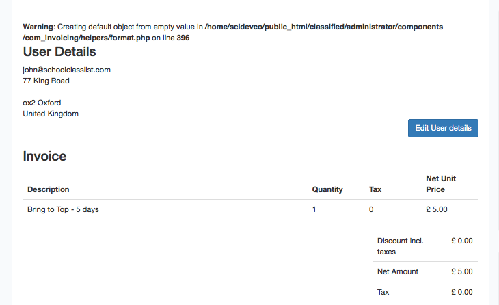Select the Bring to Top - 5 days item
499x305 pixels.
pyautogui.click(x=63, y=209)
